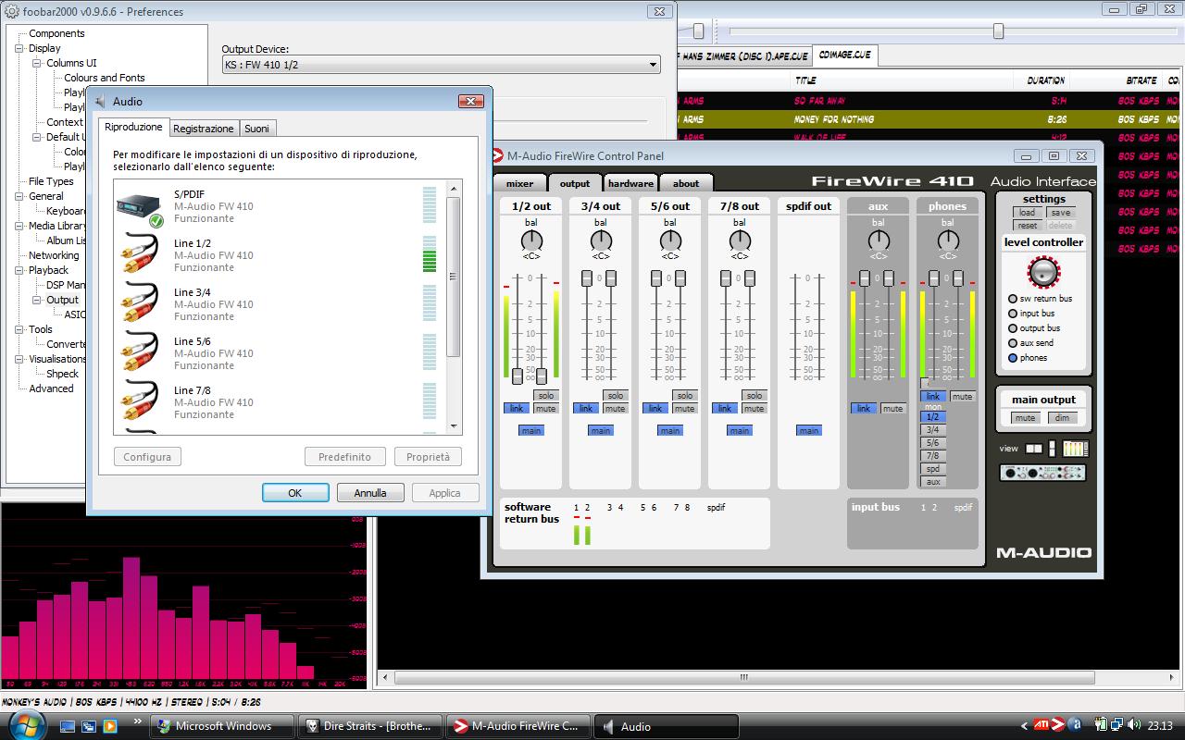1185x740 pixels.
Task: Mute the aux channel
Action: 892,408
